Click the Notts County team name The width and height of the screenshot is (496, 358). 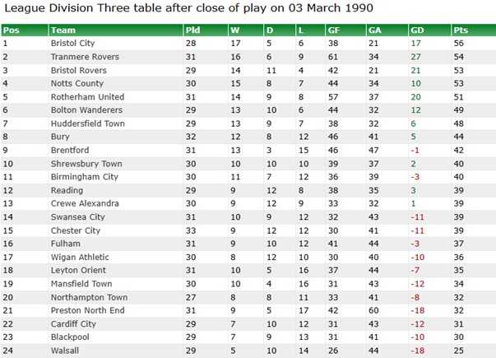(77, 84)
